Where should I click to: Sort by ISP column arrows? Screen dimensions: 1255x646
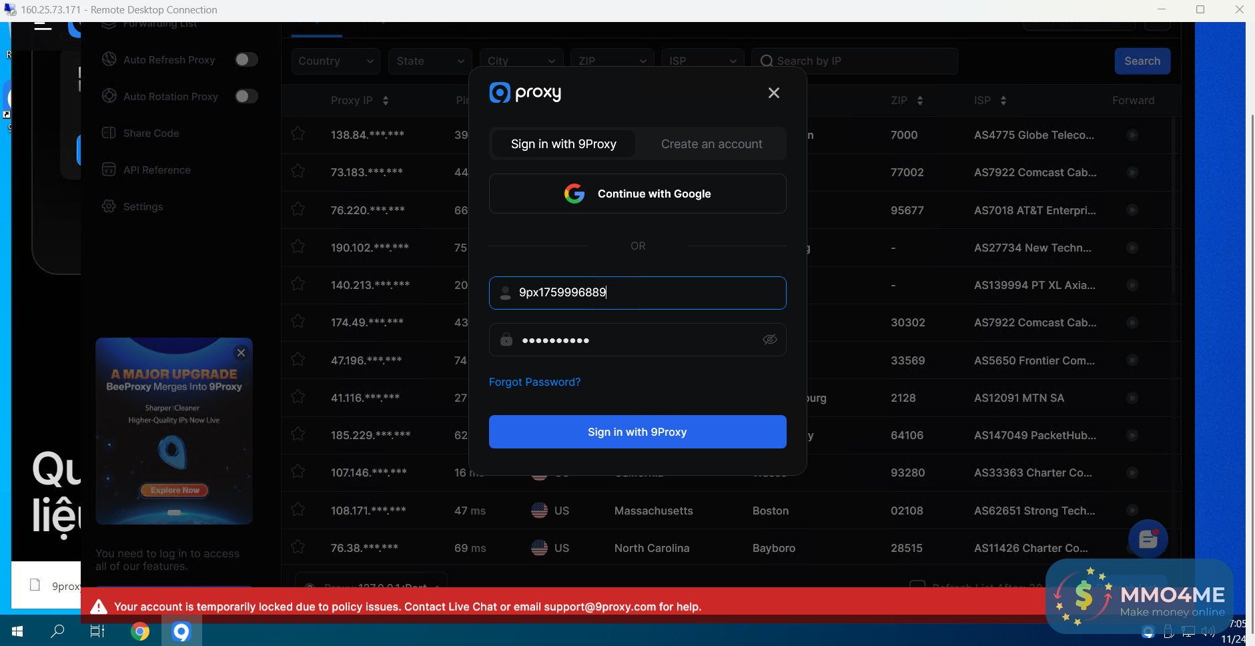pyautogui.click(x=1003, y=101)
